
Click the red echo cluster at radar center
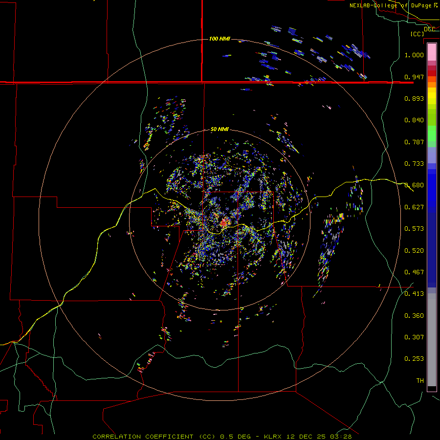click(224, 223)
